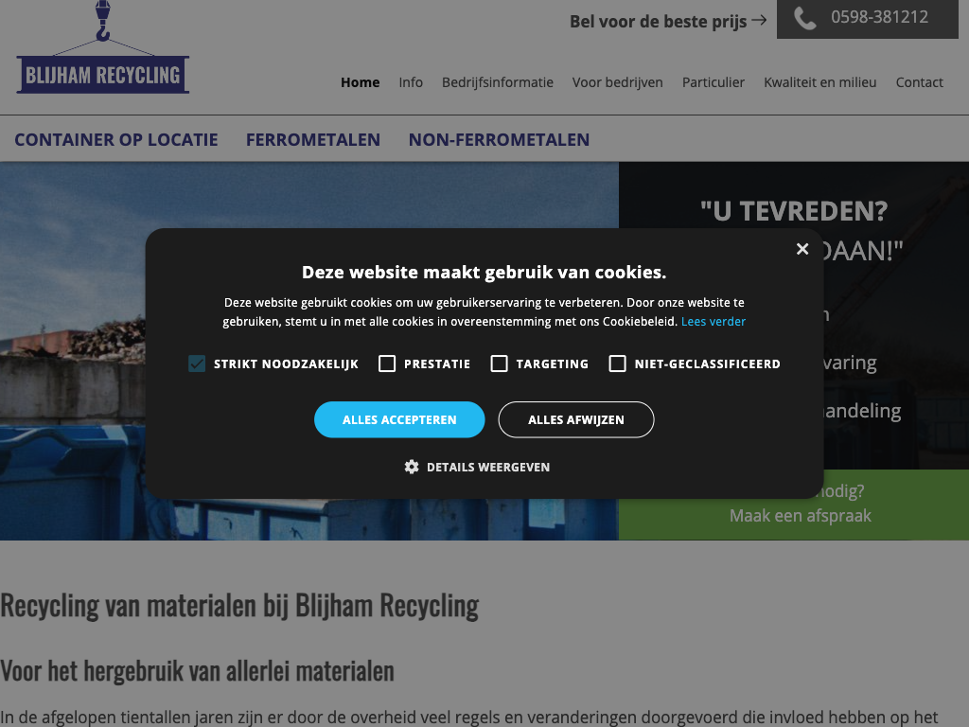Check the Targeting cookies checkbox
Image resolution: width=969 pixels, height=727 pixels.
tap(500, 363)
